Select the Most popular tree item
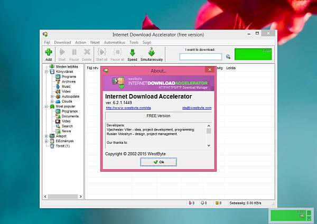The height and width of the screenshot is (224, 317). (x=66, y=106)
